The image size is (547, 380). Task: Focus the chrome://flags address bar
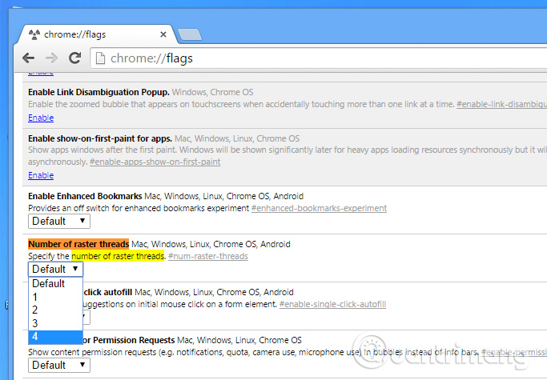pyautogui.click(x=318, y=58)
